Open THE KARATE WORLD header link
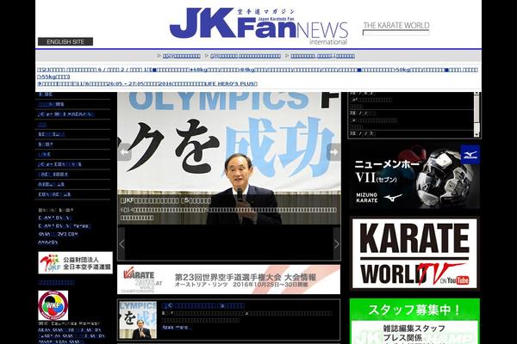This screenshot has height=344, width=517. [396, 28]
